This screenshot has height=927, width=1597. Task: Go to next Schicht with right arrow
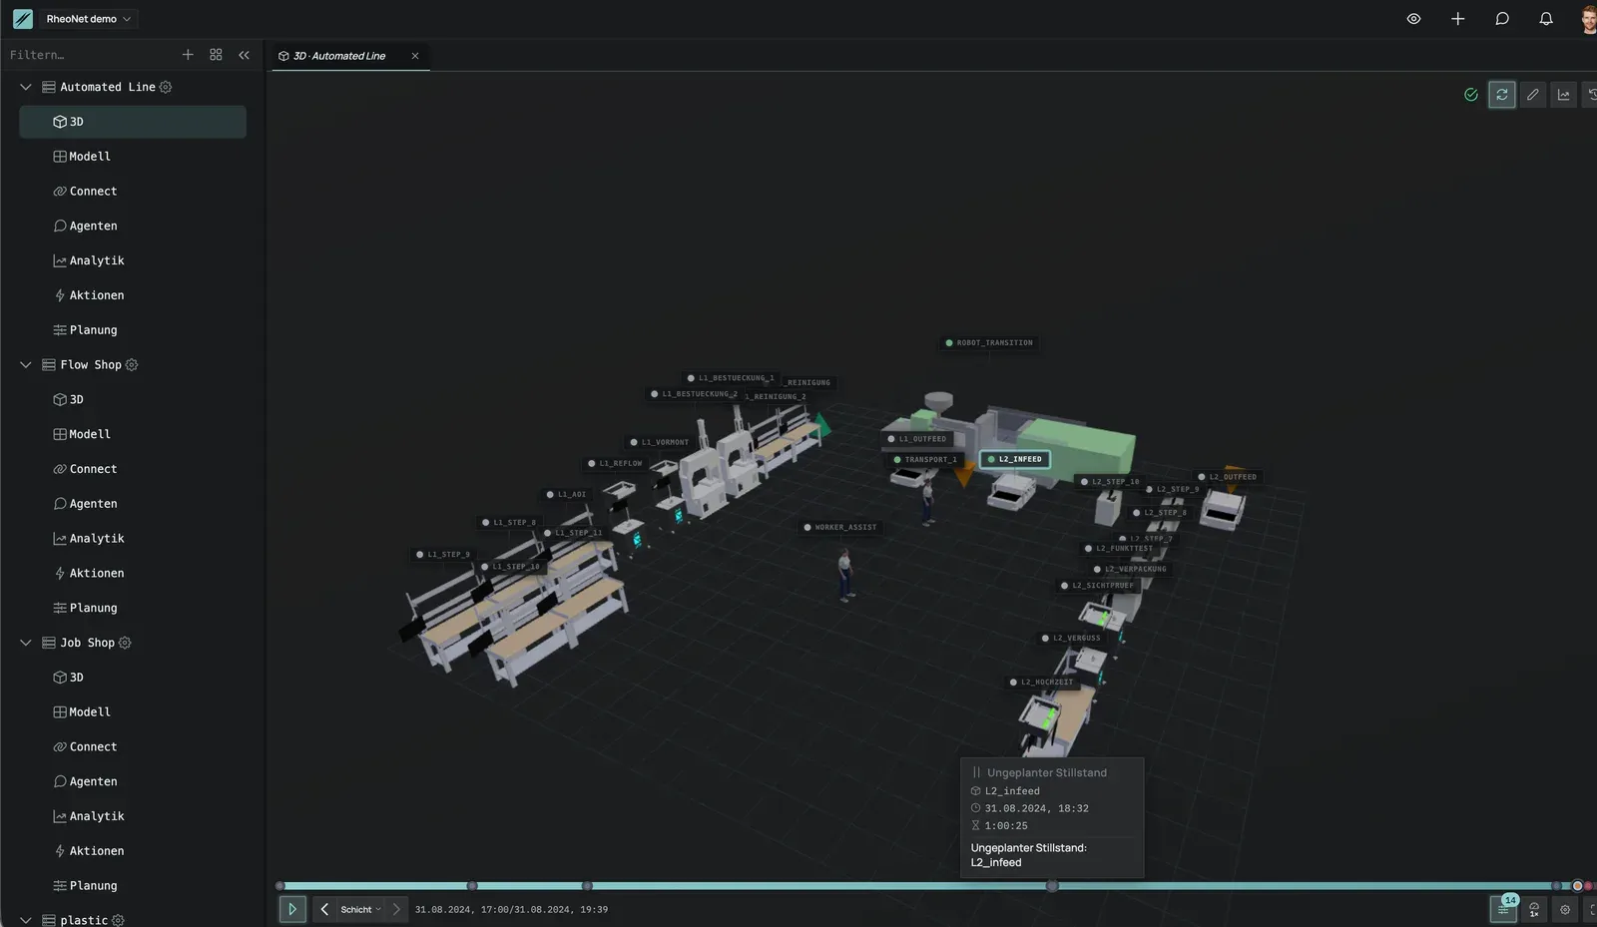click(x=396, y=909)
